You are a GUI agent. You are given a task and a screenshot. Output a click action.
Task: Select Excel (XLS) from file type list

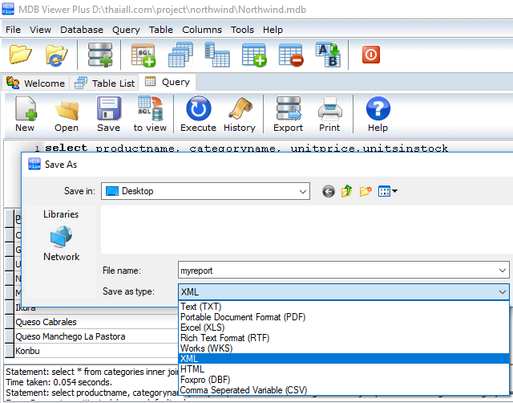click(202, 328)
